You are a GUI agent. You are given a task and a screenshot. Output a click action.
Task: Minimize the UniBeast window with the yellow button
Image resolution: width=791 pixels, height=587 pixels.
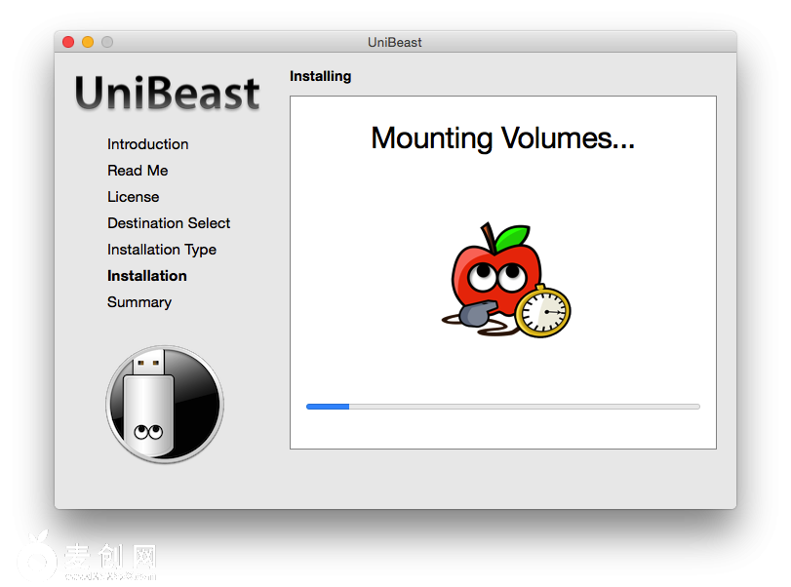tap(88, 42)
